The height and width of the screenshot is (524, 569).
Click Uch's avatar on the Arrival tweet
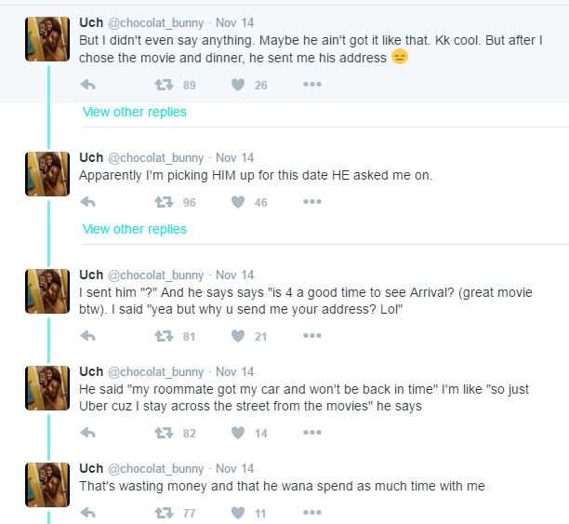tap(46, 291)
